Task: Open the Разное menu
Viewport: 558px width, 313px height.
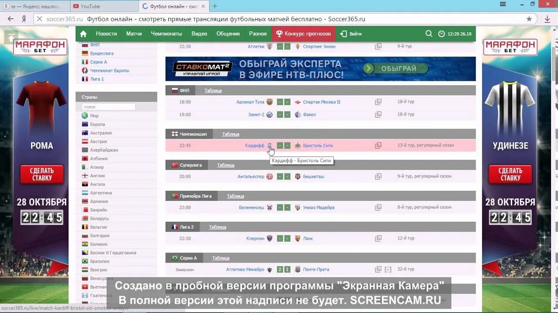Action: [258, 33]
